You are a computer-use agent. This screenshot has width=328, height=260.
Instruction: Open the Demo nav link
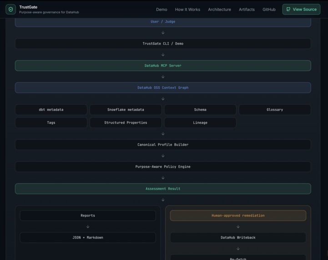pyautogui.click(x=161, y=10)
